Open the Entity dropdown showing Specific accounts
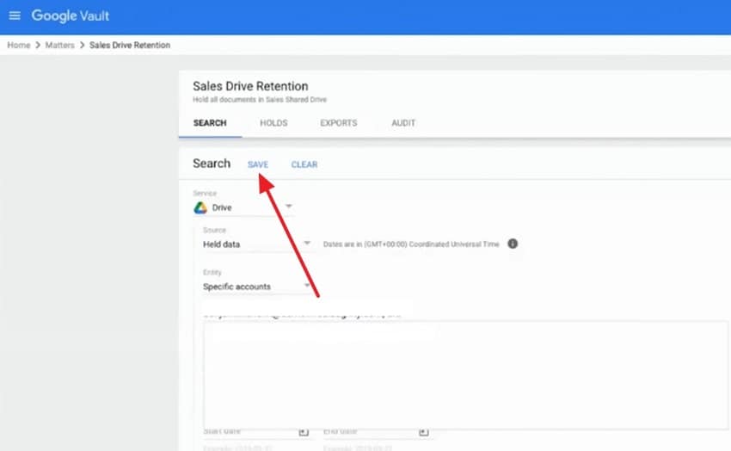 (x=257, y=287)
